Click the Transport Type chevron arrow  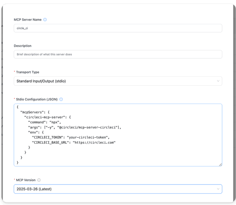pyautogui.click(x=218, y=81)
